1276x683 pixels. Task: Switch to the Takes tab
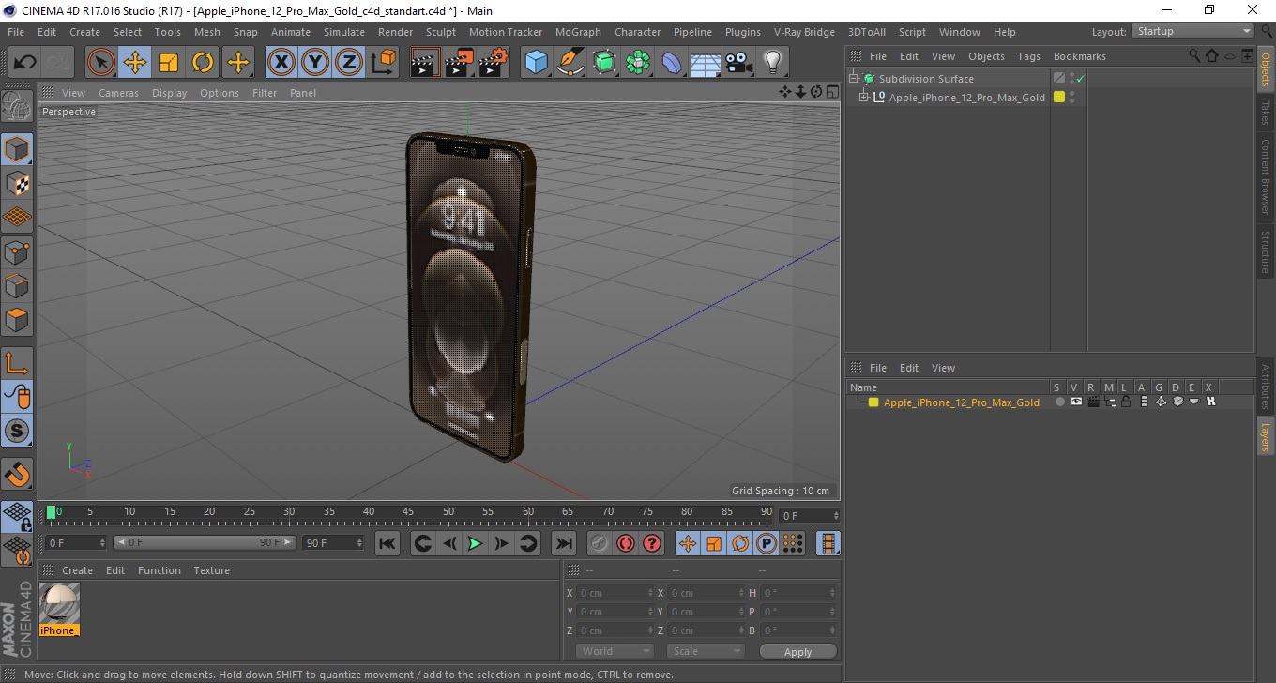click(1266, 113)
